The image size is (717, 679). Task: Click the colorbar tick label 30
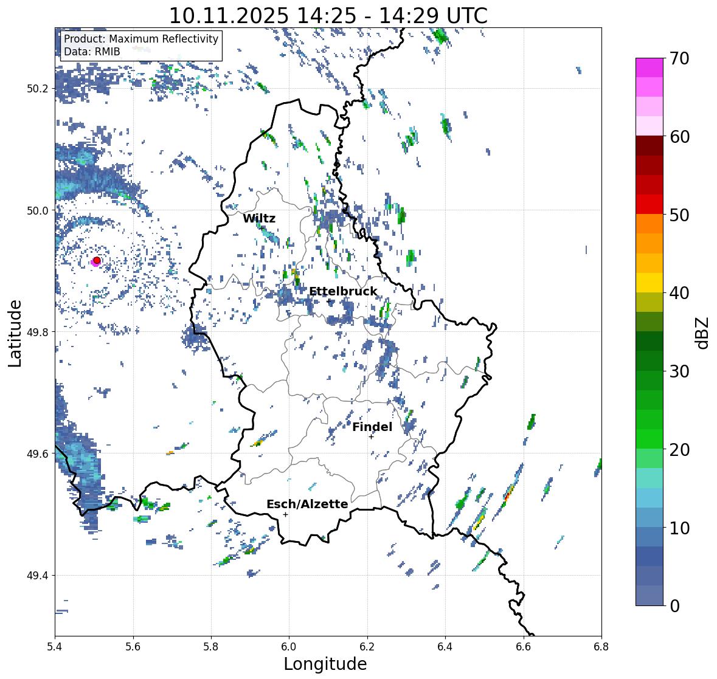point(679,371)
